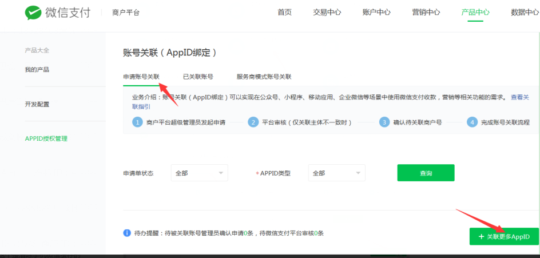540x258 pixels.
Task: Switch to 服务商模式账号关联 tab
Action: [x=264, y=77]
